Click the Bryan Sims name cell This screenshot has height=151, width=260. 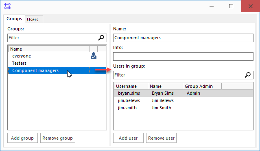pos(163,93)
